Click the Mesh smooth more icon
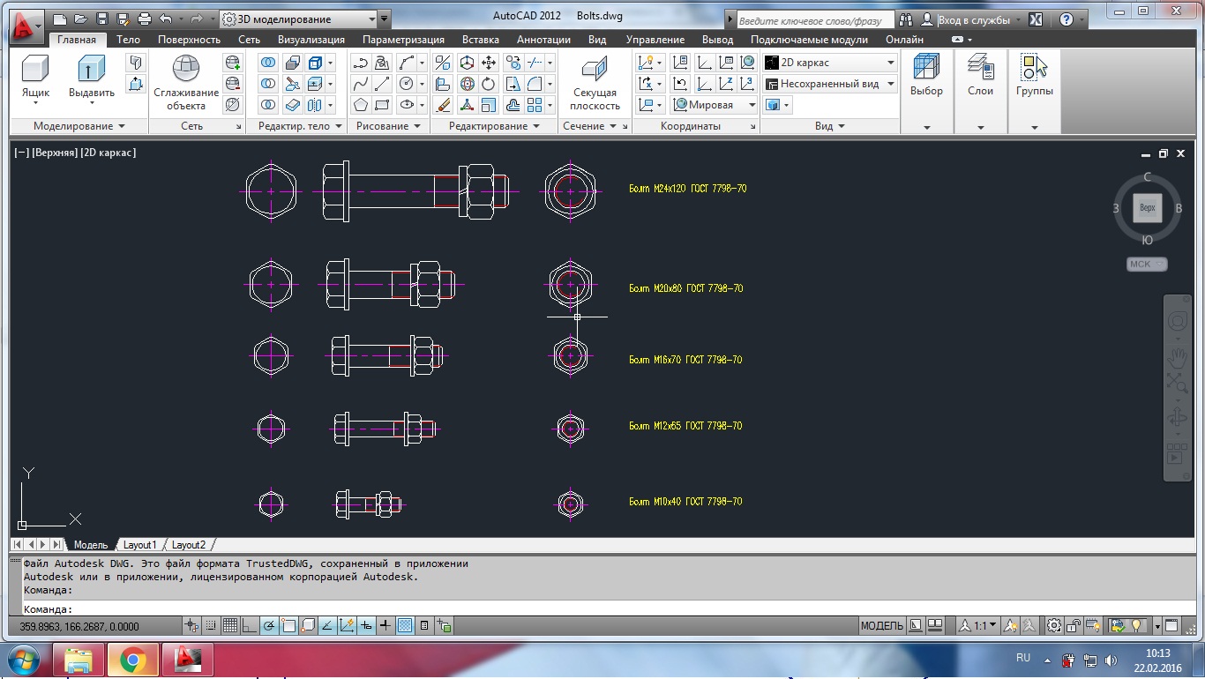1205x679 pixels. click(232, 63)
